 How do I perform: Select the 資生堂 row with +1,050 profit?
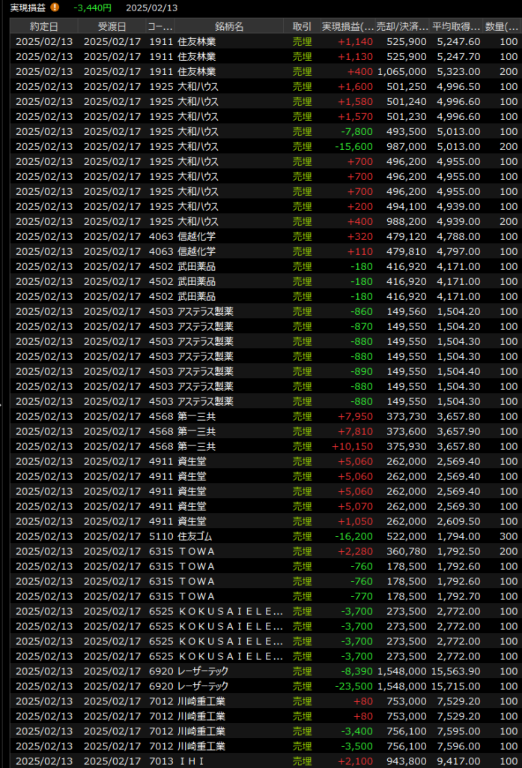point(225,521)
